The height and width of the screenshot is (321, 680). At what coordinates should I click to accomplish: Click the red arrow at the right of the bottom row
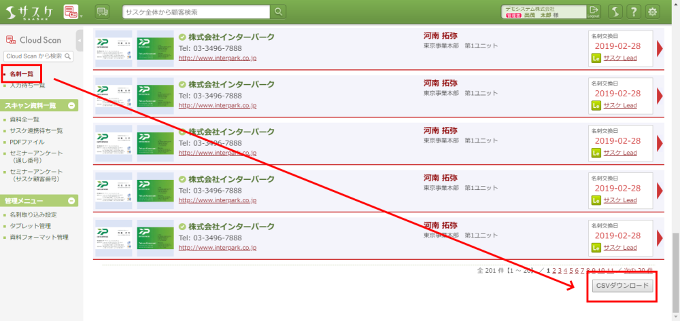click(660, 238)
